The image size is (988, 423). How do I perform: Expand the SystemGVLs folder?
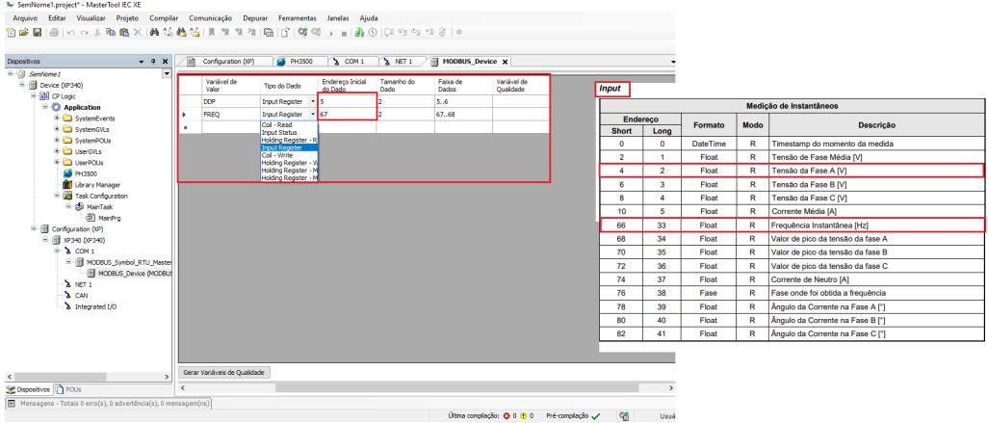(x=57, y=128)
